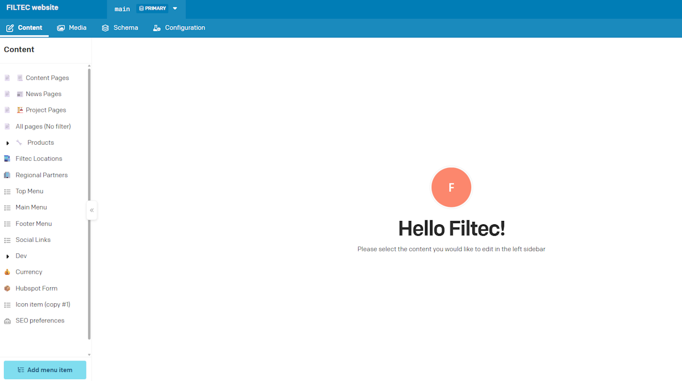This screenshot has height=381, width=682.
Task: Click the list icon beside Footer Menu
Action: tap(7, 224)
